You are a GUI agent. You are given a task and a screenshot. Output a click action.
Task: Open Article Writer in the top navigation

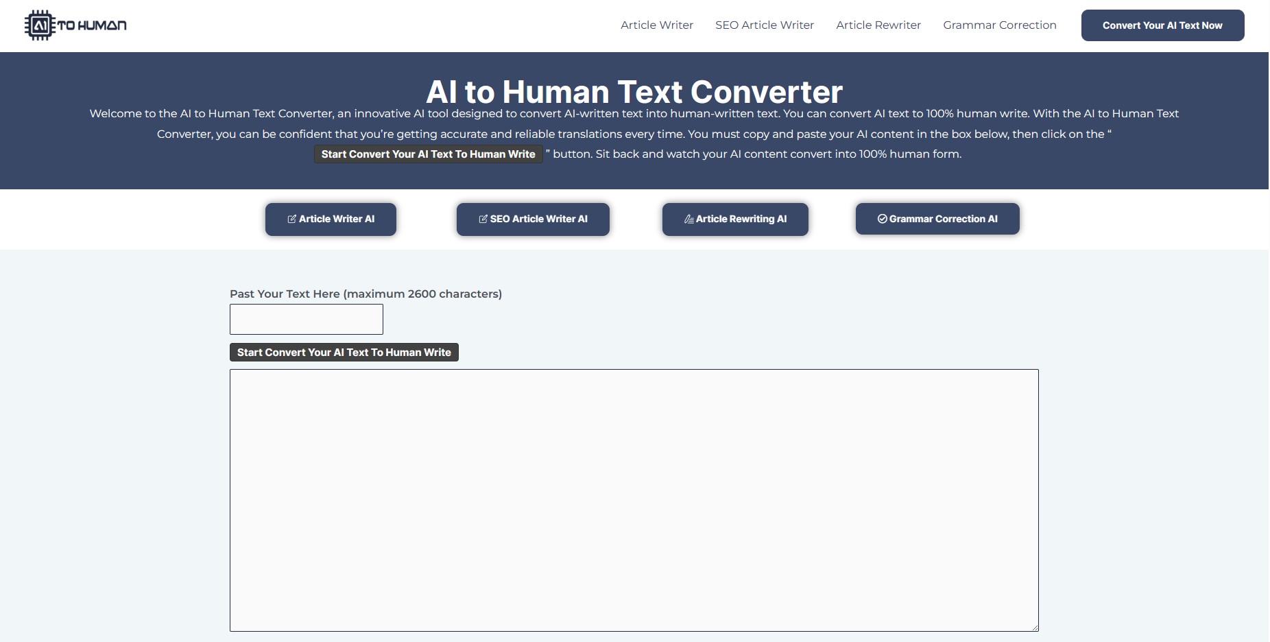656,25
